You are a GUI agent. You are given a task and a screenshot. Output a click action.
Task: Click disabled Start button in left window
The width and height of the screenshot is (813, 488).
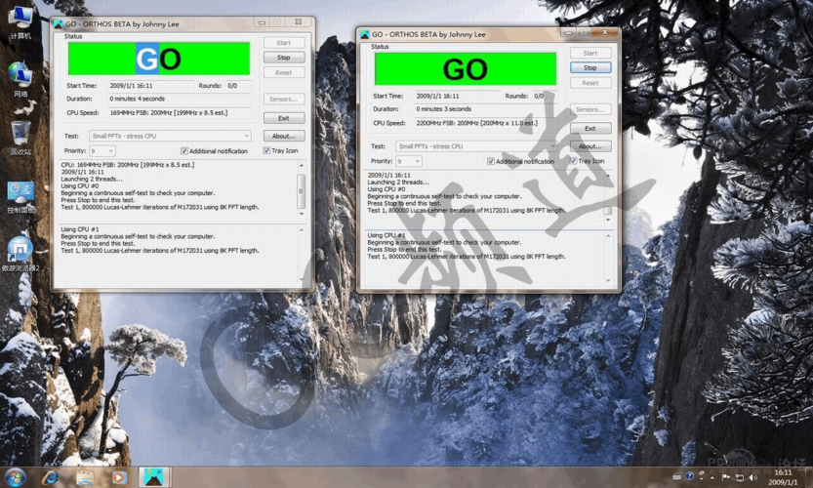(284, 43)
